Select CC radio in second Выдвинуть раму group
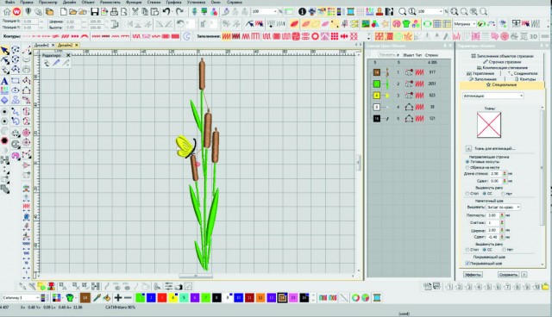The image size is (552, 317). coord(485,250)
